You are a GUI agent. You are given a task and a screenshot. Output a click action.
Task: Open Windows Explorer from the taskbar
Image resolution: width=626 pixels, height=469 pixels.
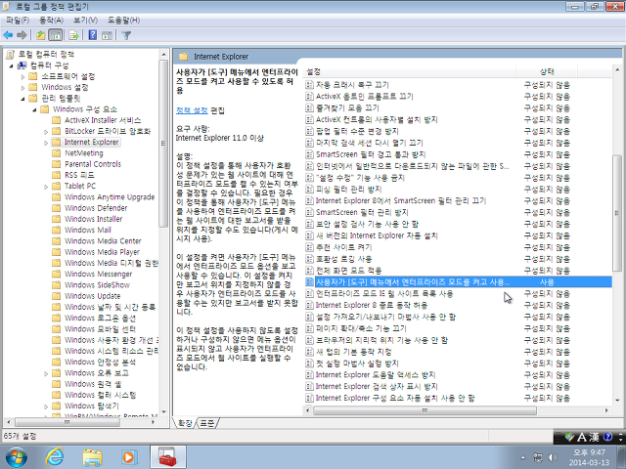[x=92, y=457]
